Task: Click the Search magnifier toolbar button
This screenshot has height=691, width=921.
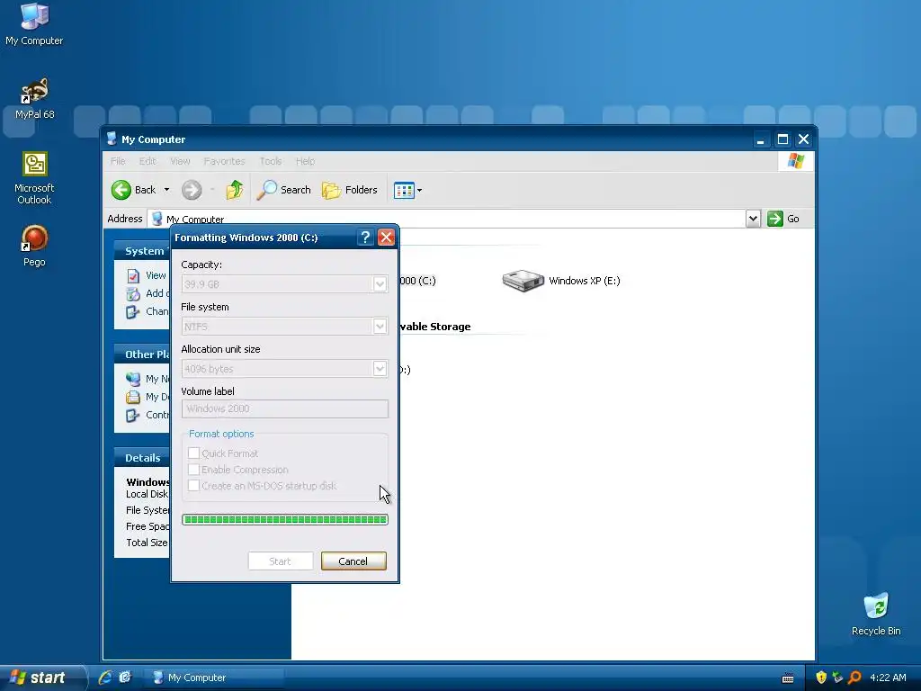Action: coord(283,190)
